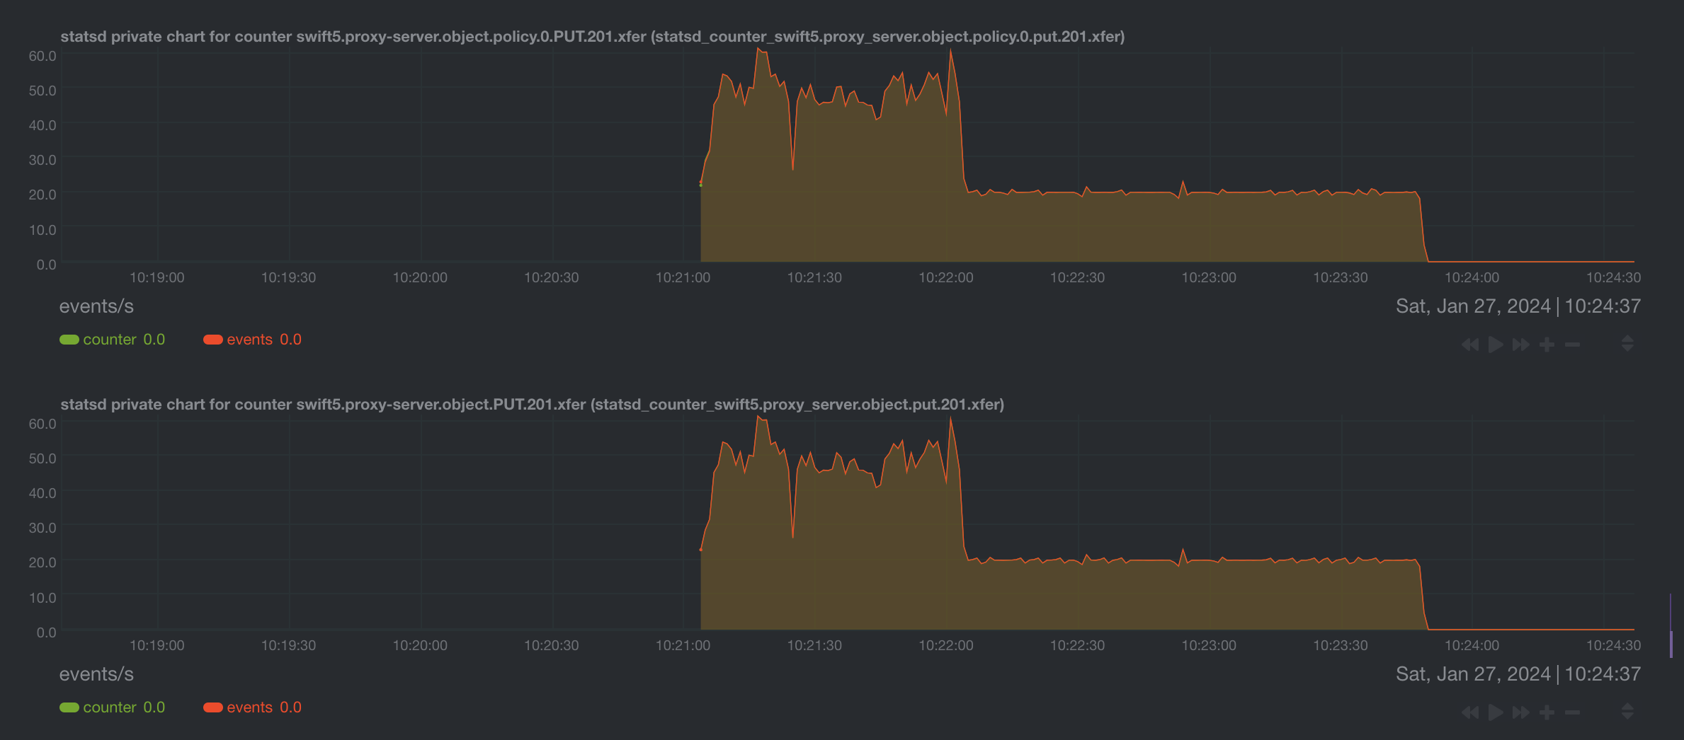Zoom out the policy.0 PUT chart
Viewport: 1684px width, 740px height.
(x=1573, y=345)
